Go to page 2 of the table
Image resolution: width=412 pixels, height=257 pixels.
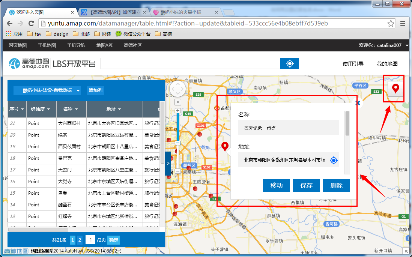[x=80, y=240]
